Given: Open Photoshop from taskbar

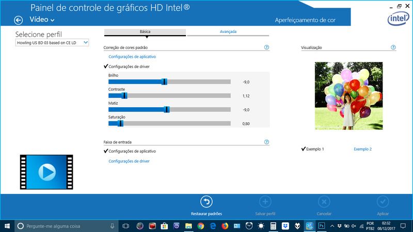Looking at the screenshot, I should 322,226.
